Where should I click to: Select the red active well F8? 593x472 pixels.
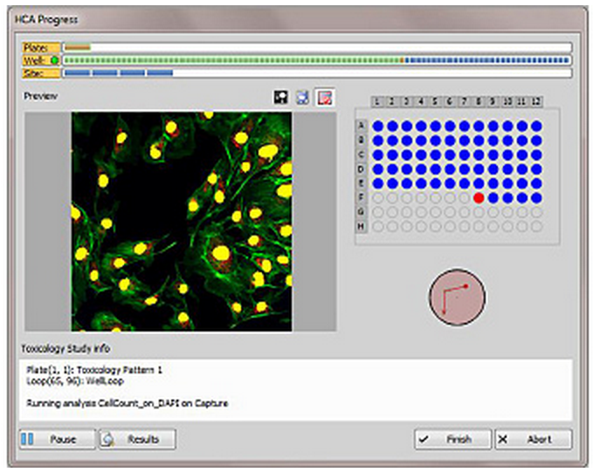pyautogui.click(x=479, y=198)
